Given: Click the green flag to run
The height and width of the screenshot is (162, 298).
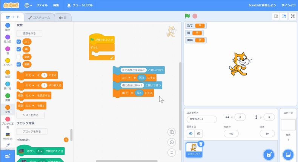Looking at the screenshot, I should point(187,16).
